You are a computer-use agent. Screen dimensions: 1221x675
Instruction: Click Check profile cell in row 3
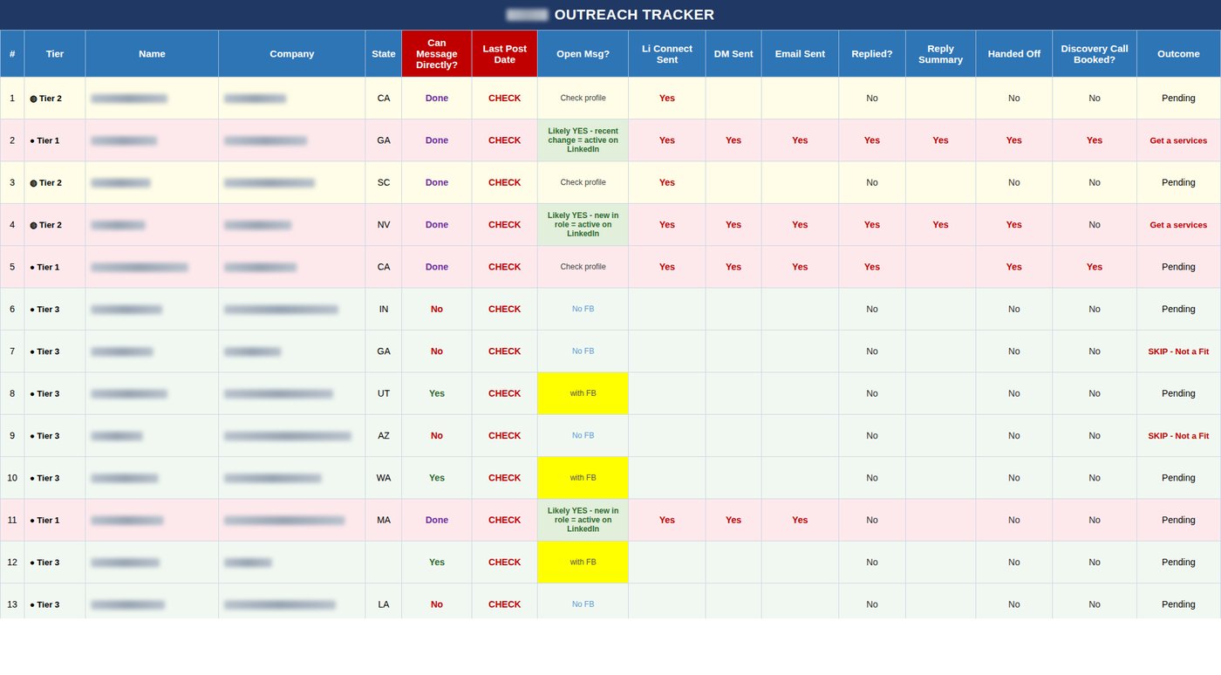583,182
